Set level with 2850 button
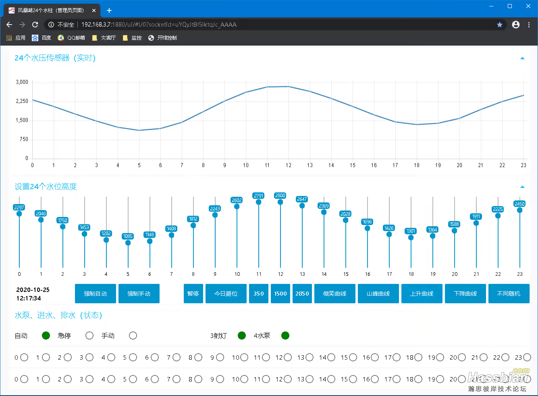 click(x=302, y=294)
